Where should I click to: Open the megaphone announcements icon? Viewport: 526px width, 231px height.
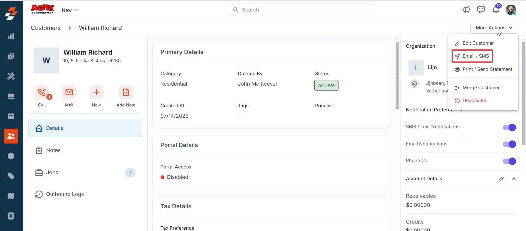[466, 10]
